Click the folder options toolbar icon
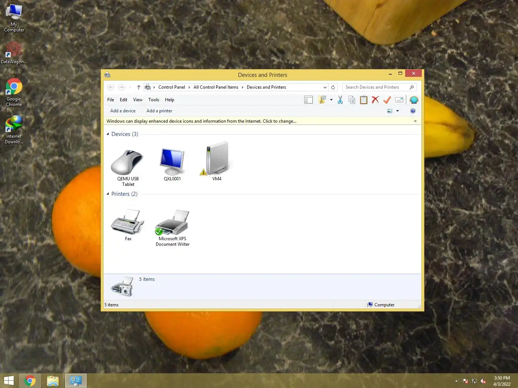This screenshot has width=518, height=388. [322, 100]
